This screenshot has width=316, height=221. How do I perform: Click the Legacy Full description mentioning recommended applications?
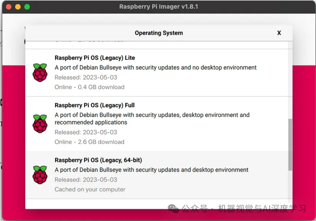(152, 119)
